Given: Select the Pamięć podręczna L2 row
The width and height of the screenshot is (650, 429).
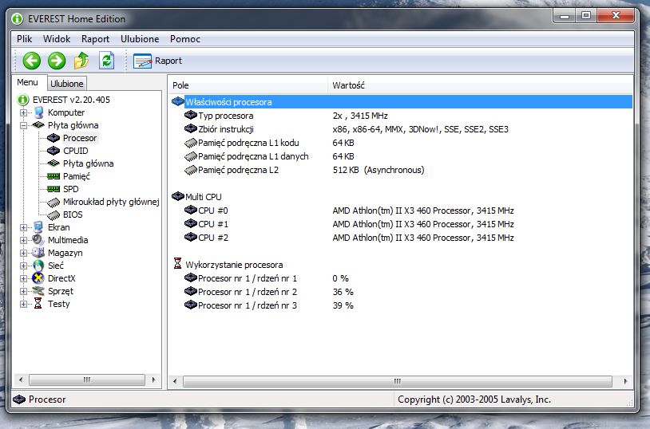Looking at the screenshot, I should click(402, 170).
